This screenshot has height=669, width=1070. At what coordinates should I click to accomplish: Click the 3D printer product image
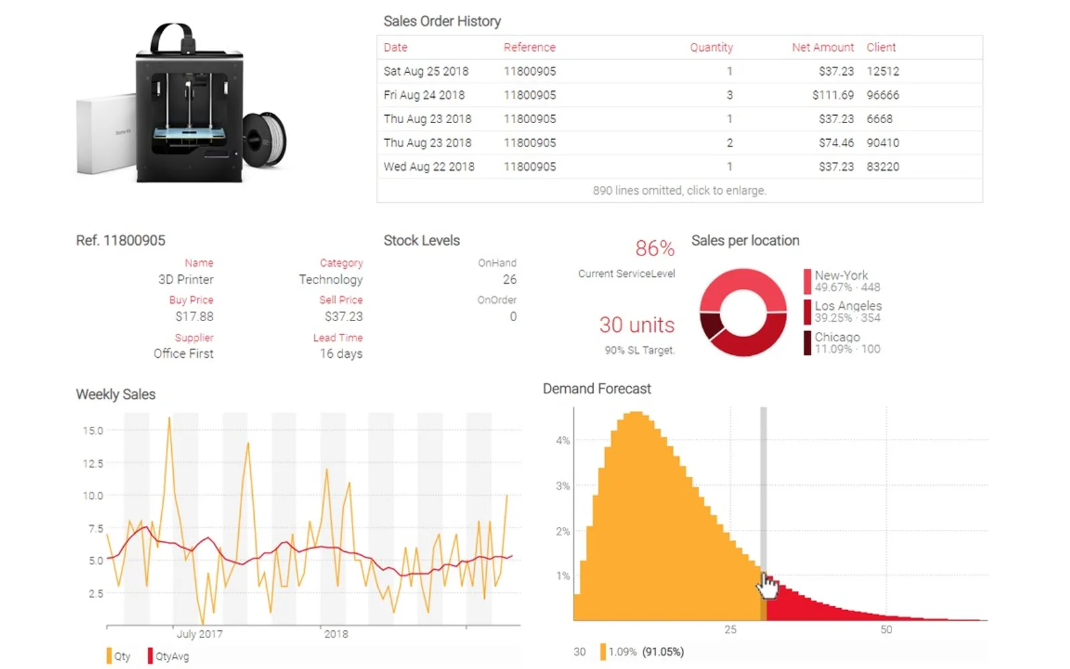pos(182,103)
